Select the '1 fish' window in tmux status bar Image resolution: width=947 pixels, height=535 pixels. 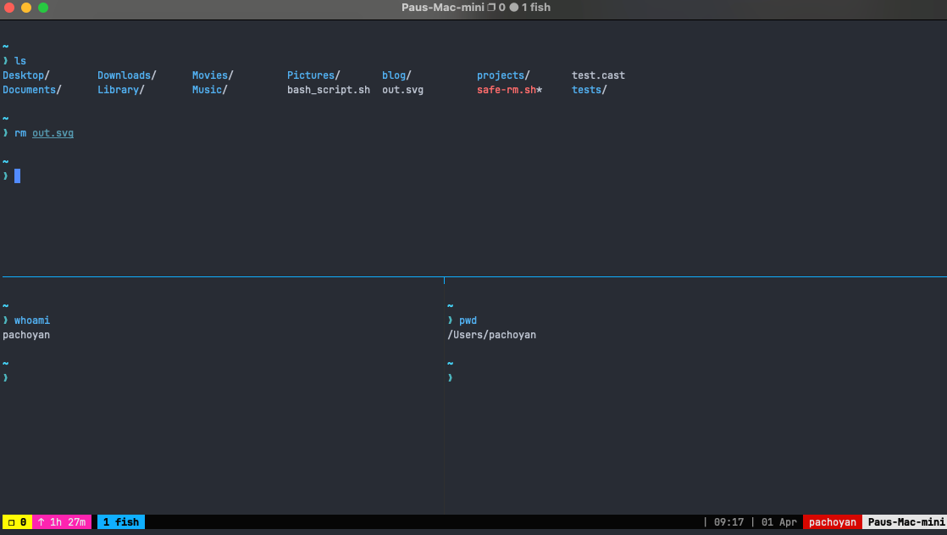tap(120, 521)
